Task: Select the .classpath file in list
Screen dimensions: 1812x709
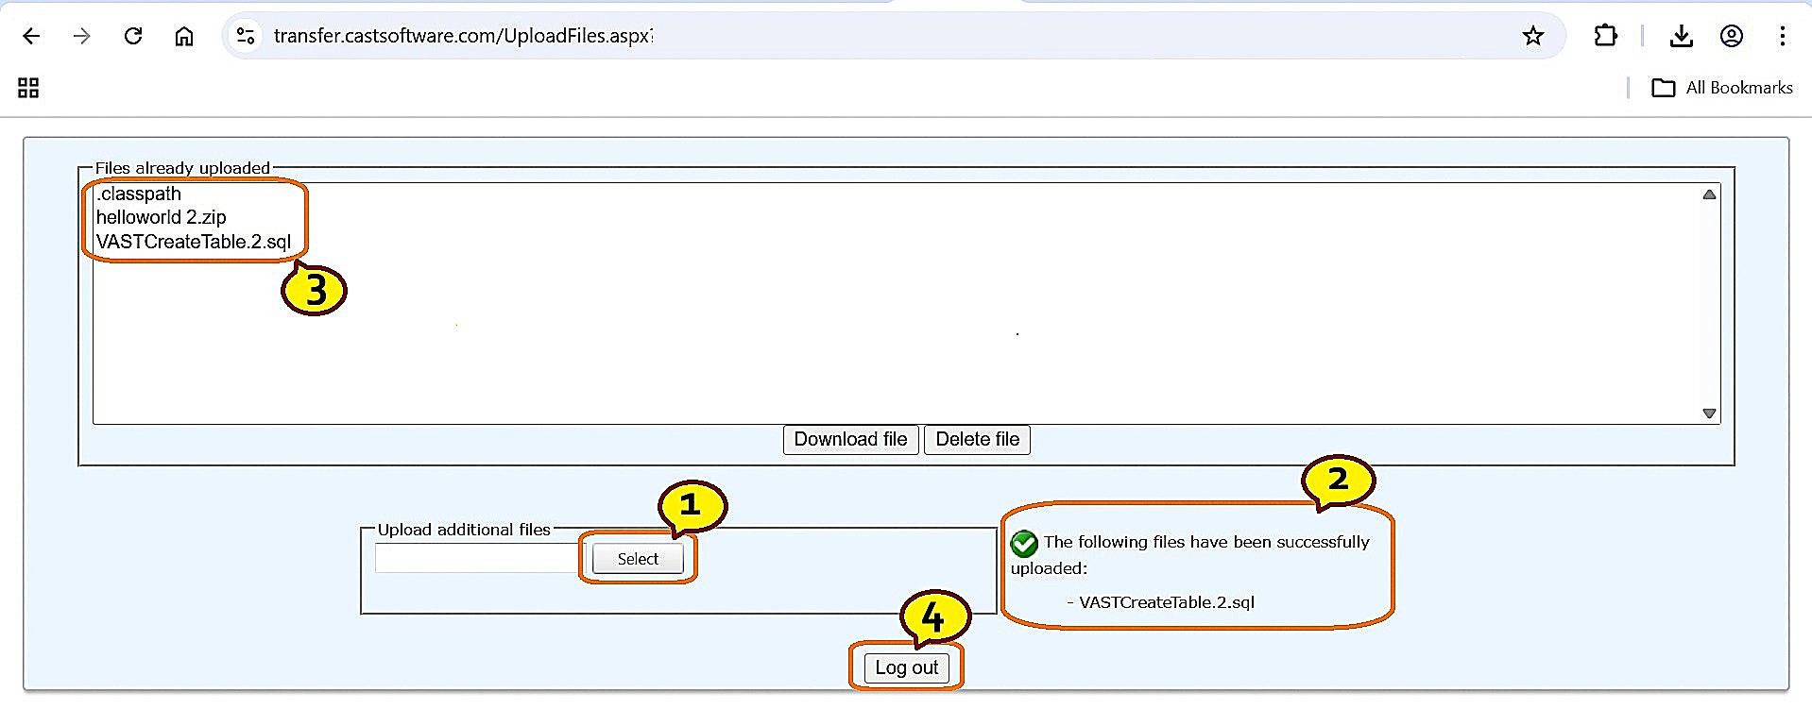Action: [x=139, y=194]
